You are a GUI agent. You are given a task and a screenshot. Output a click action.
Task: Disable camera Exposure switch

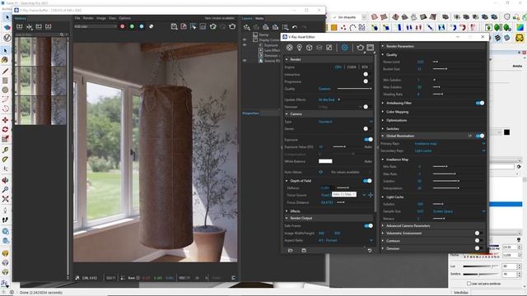click(x=368, y=139)
